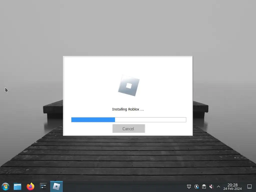Open the updates tray icon
The width and height of the screenshot is (256, 192).
[x=196, y=186]
